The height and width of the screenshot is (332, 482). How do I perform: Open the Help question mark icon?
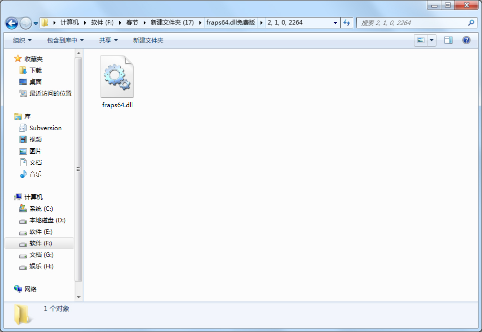[x=466, y=40]
